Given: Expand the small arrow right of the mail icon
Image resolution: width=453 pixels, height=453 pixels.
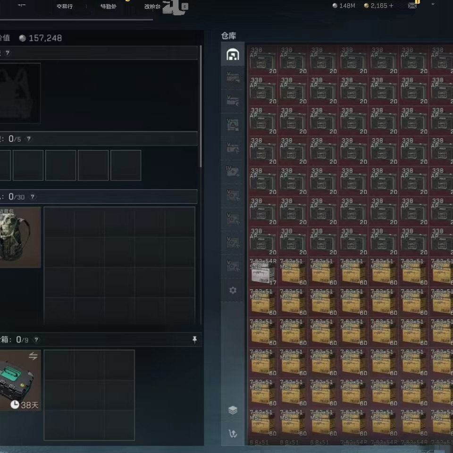Looking at the screenshot, I should click(x=433, y=4).
